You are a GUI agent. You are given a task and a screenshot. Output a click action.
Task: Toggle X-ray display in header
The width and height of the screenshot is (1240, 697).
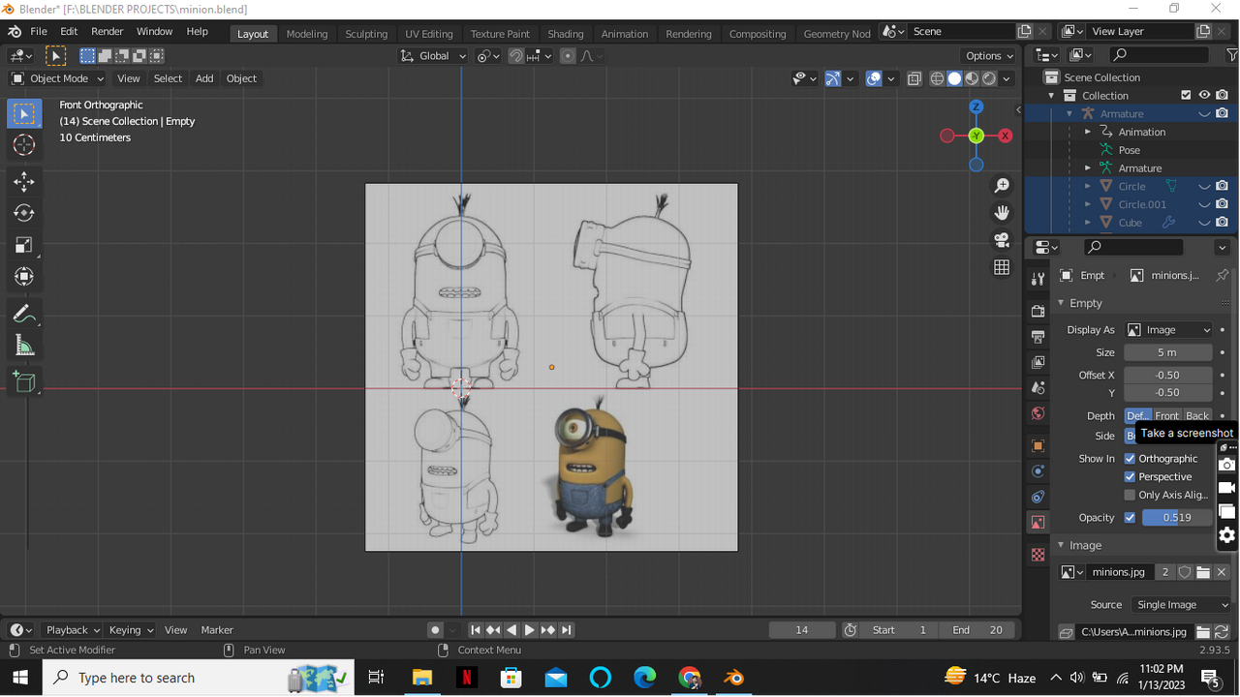click(914, 78)
